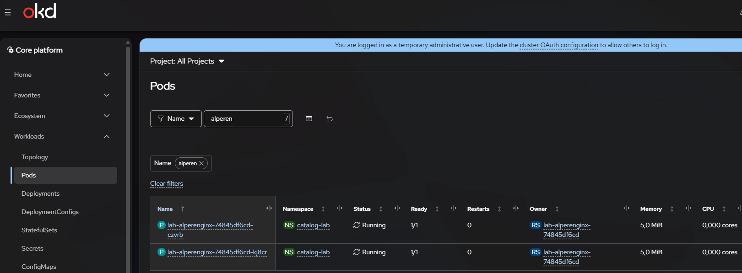Click 1/1 ready value in czvrb row

tap(414, 225)
